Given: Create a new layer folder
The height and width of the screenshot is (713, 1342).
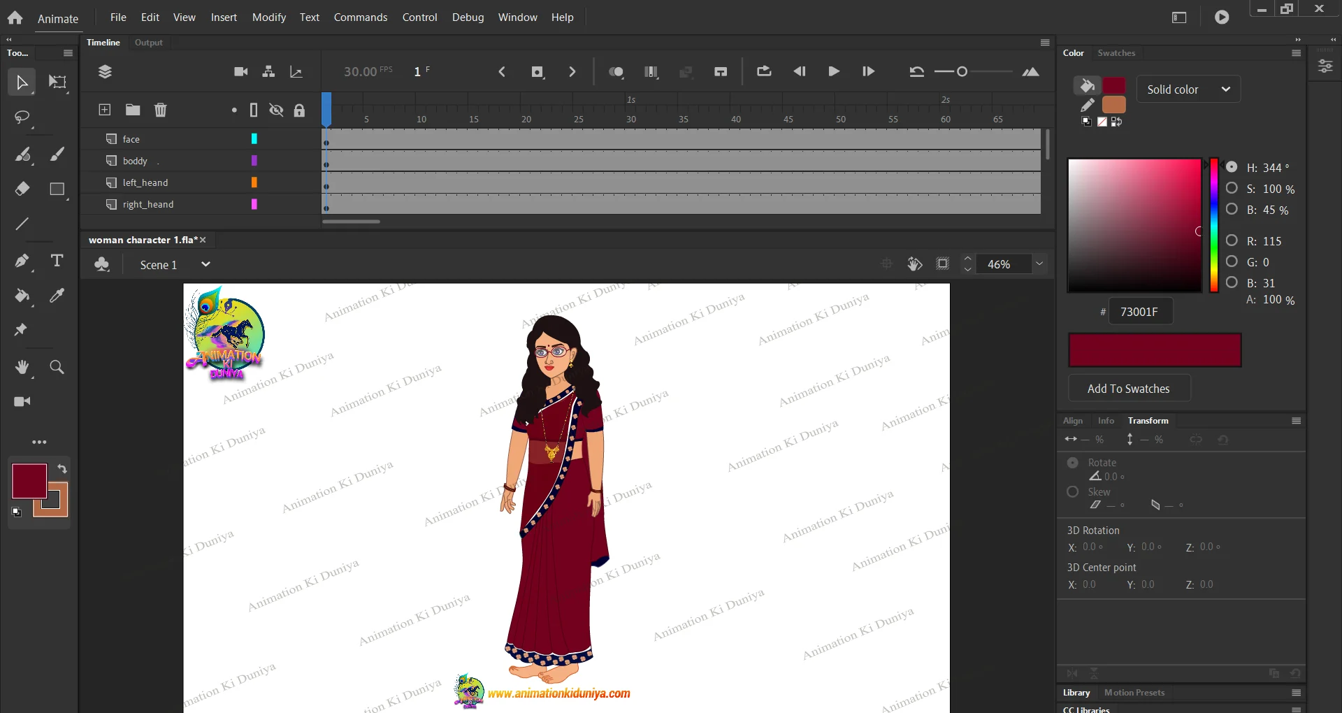Looking at the screenshot, I should (133, 110).
